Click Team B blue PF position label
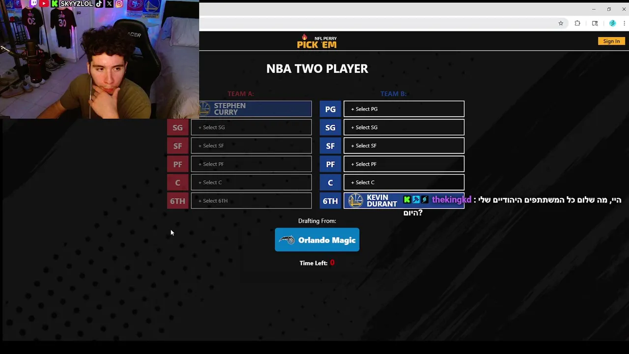 coord(330,164)
